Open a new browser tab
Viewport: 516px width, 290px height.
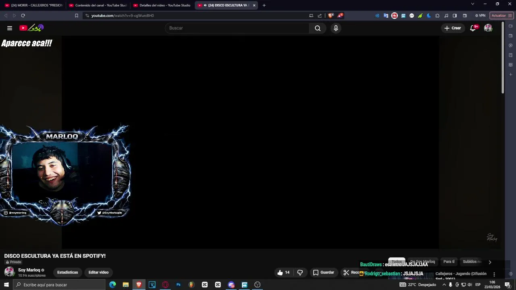(264, 5)
